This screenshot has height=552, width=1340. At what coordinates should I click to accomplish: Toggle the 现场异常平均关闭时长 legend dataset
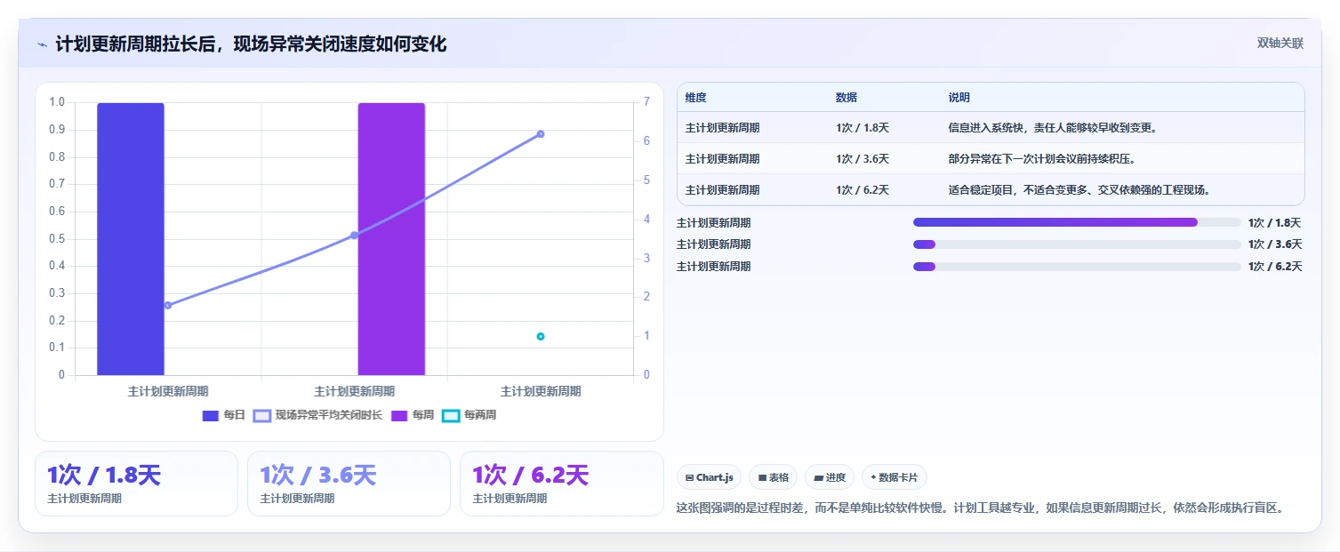[317, 415]
